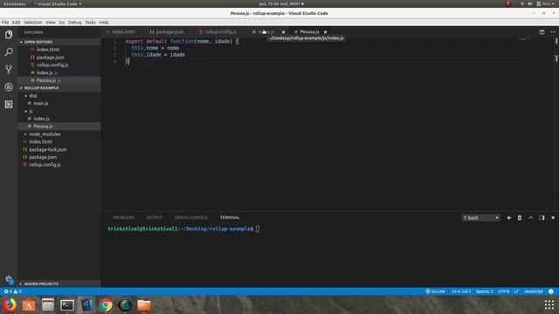Open the Debug view in activity bar
The height and width of the screenshot is (314, 559).
[x=9, y=87]
